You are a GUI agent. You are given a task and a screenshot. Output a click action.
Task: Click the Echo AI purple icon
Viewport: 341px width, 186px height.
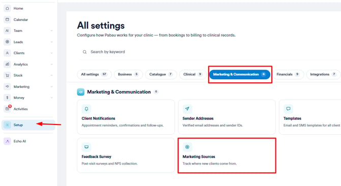tap(7, 141)
